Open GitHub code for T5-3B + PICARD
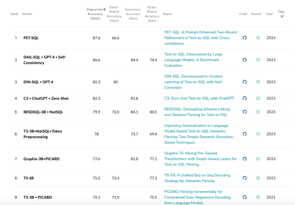295x205 pixels. click(244, 197)
